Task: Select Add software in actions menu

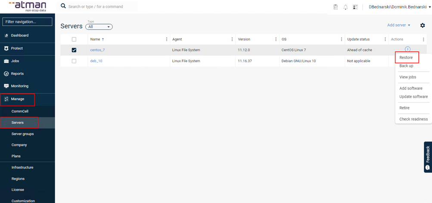Action: click(x=411, y=88)
